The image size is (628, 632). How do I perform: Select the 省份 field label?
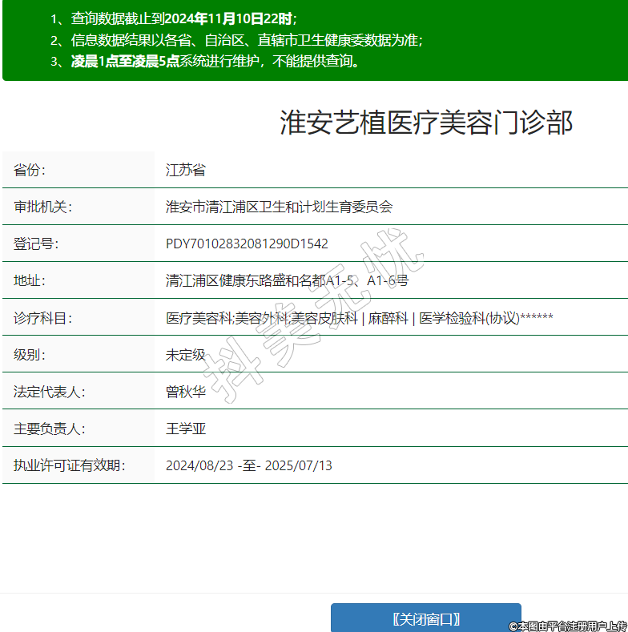30,170
